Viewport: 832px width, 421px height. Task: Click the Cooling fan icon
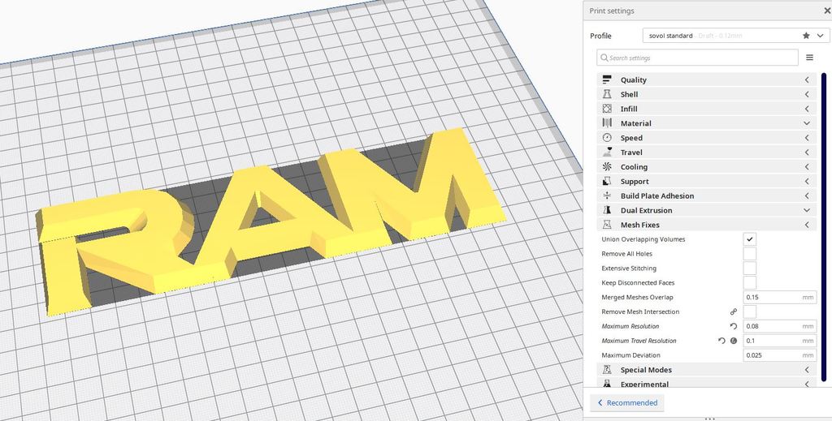coord(607,167)
